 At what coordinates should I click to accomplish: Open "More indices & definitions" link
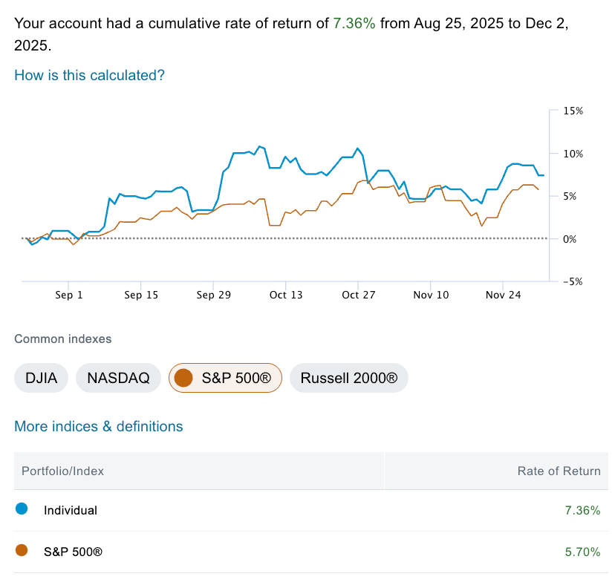point(98,426)
